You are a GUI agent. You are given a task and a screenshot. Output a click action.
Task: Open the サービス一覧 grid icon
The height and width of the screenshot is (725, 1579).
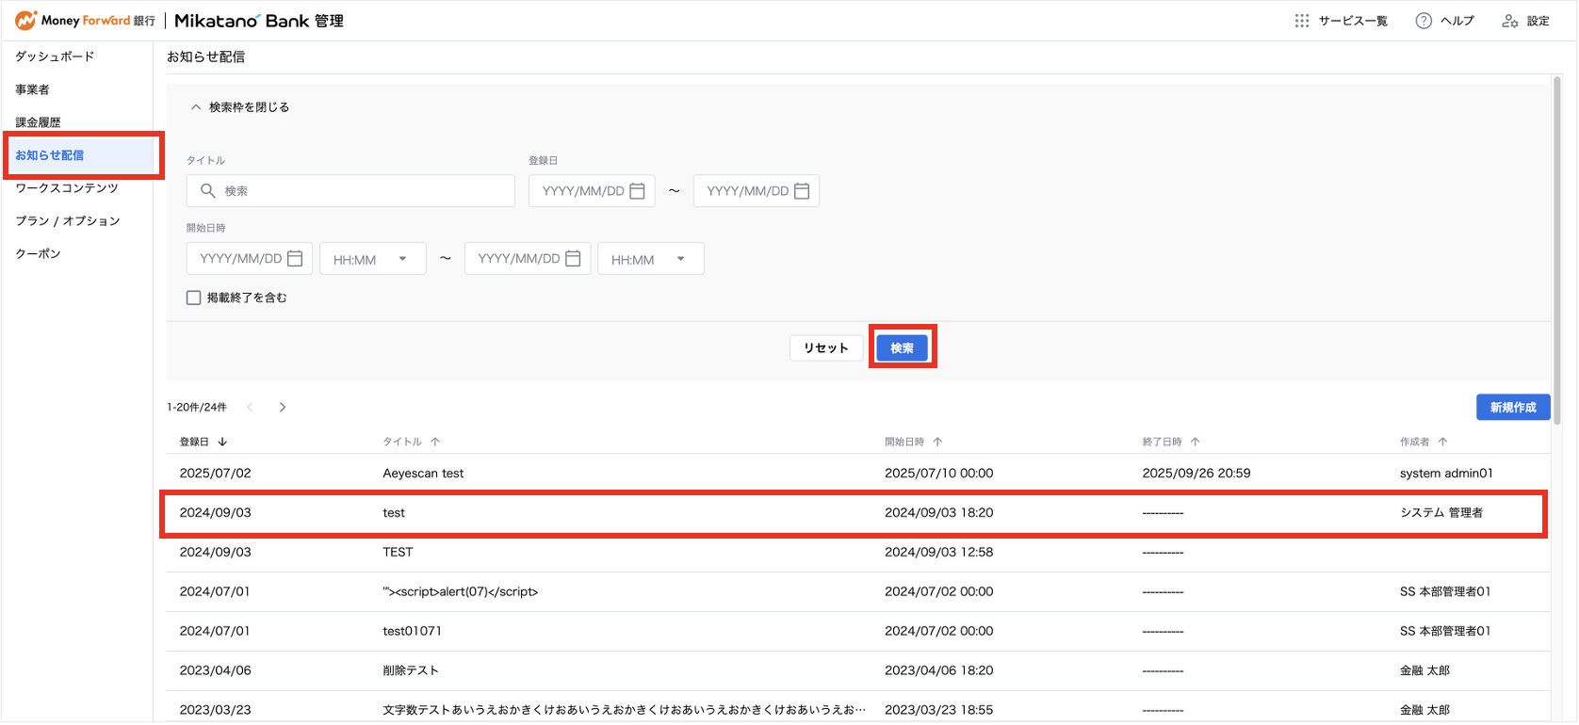(x=1302, y=21)
